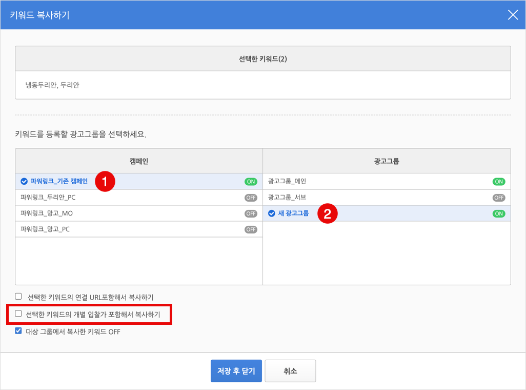This screenshot has height=390, width=526.
Task: Choose the 새 광고그룹 ad group
Action: point(387,213)
